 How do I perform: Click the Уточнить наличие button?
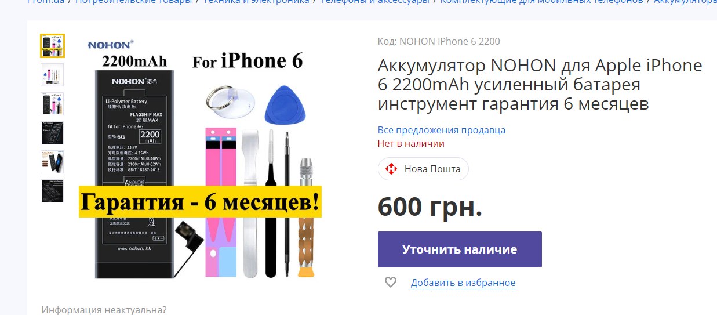(460, 249)
